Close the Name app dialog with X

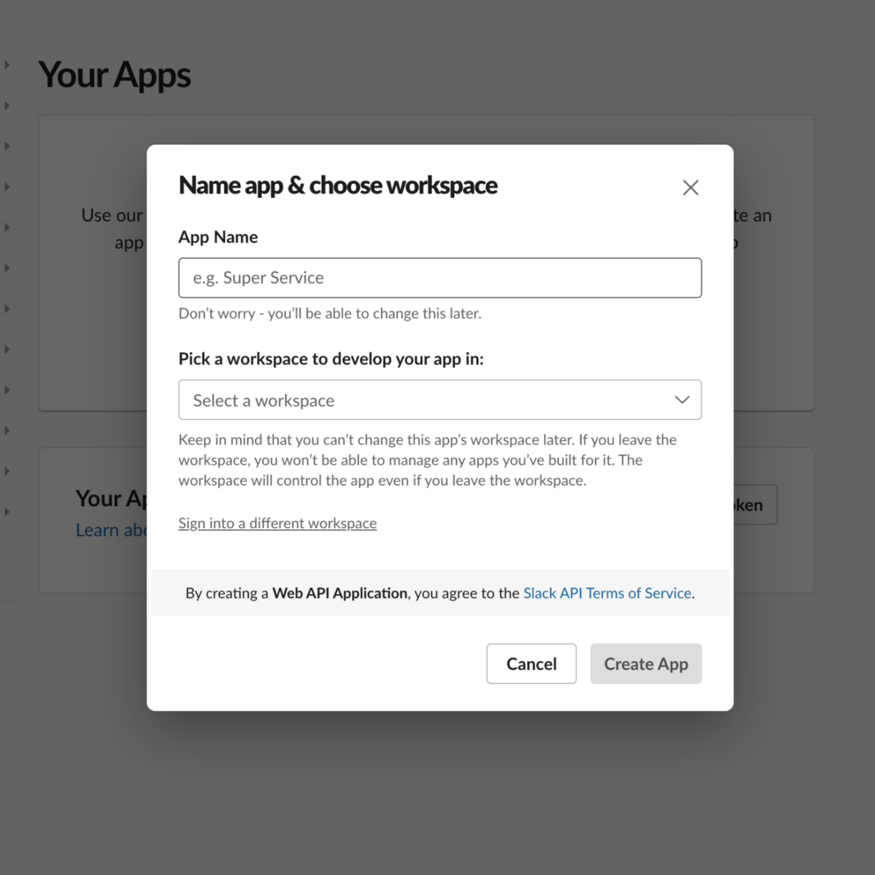point(690,188)
